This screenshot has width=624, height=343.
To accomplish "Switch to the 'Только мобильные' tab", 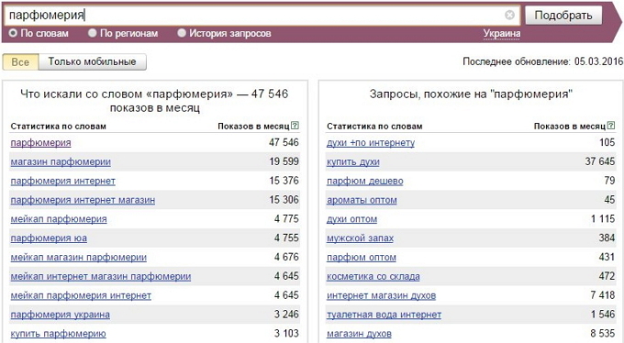I will (93, 62).
